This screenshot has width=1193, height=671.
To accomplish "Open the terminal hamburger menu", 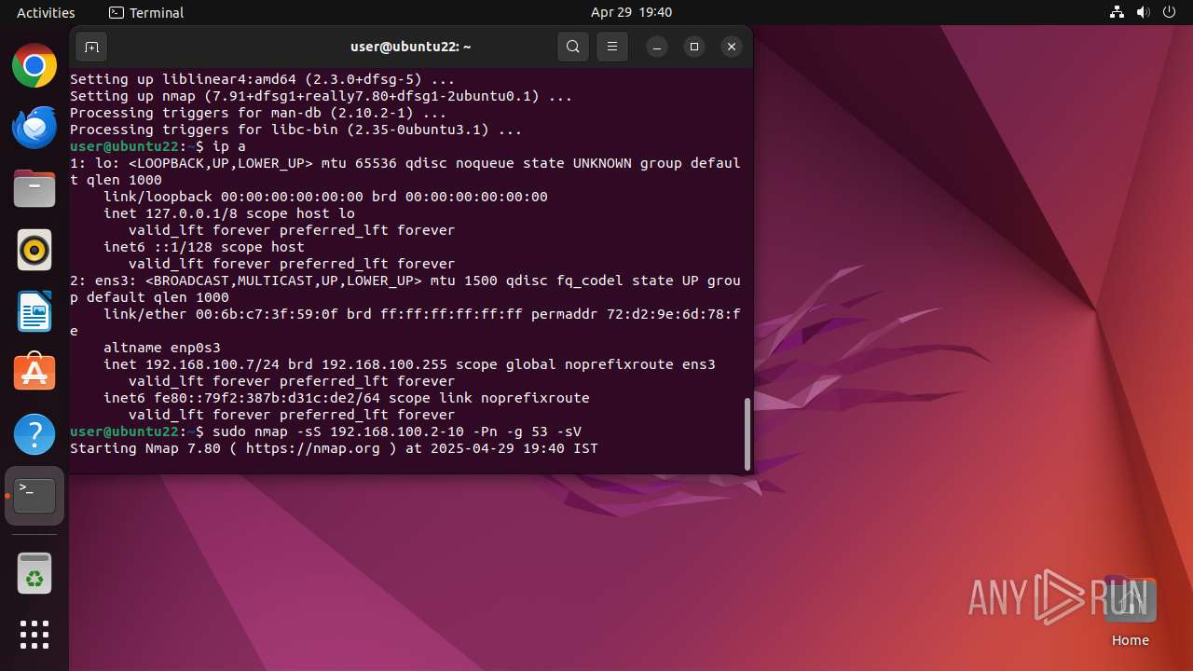I will tap(612, 47).
